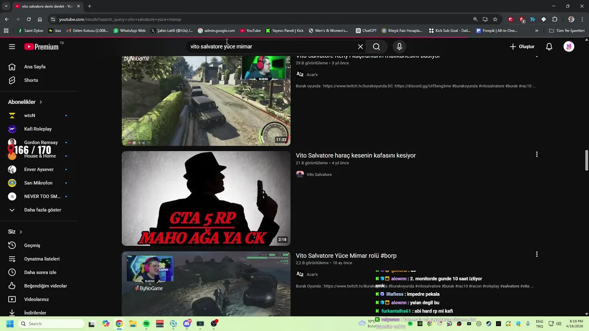
Task: Show more bookmarks with double chevron
Action: [537, 31]
